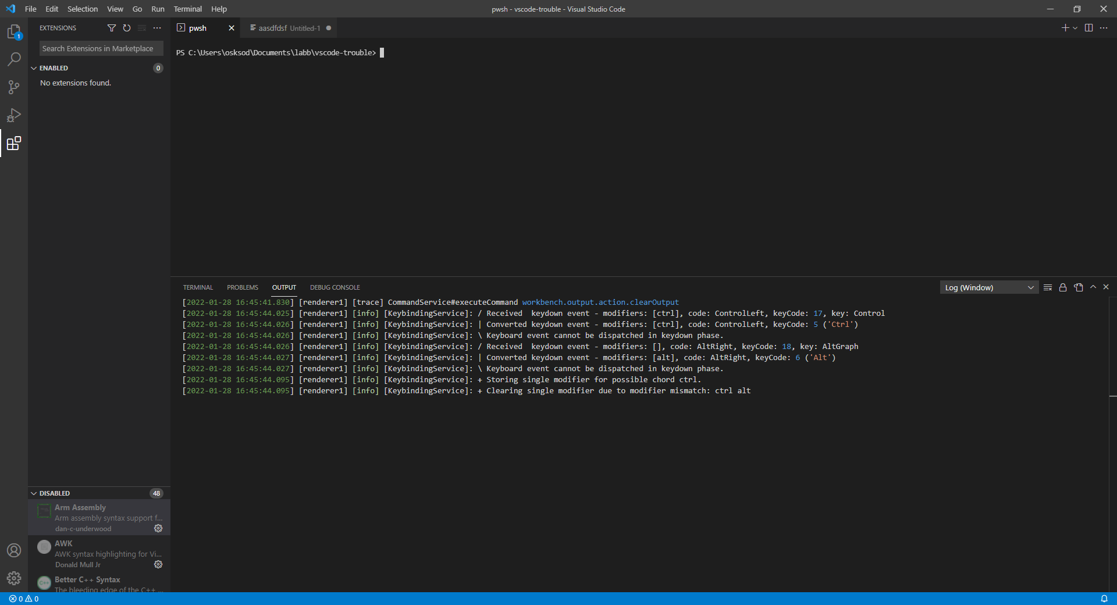Refresh the extensions list

(x=126, y=28)
